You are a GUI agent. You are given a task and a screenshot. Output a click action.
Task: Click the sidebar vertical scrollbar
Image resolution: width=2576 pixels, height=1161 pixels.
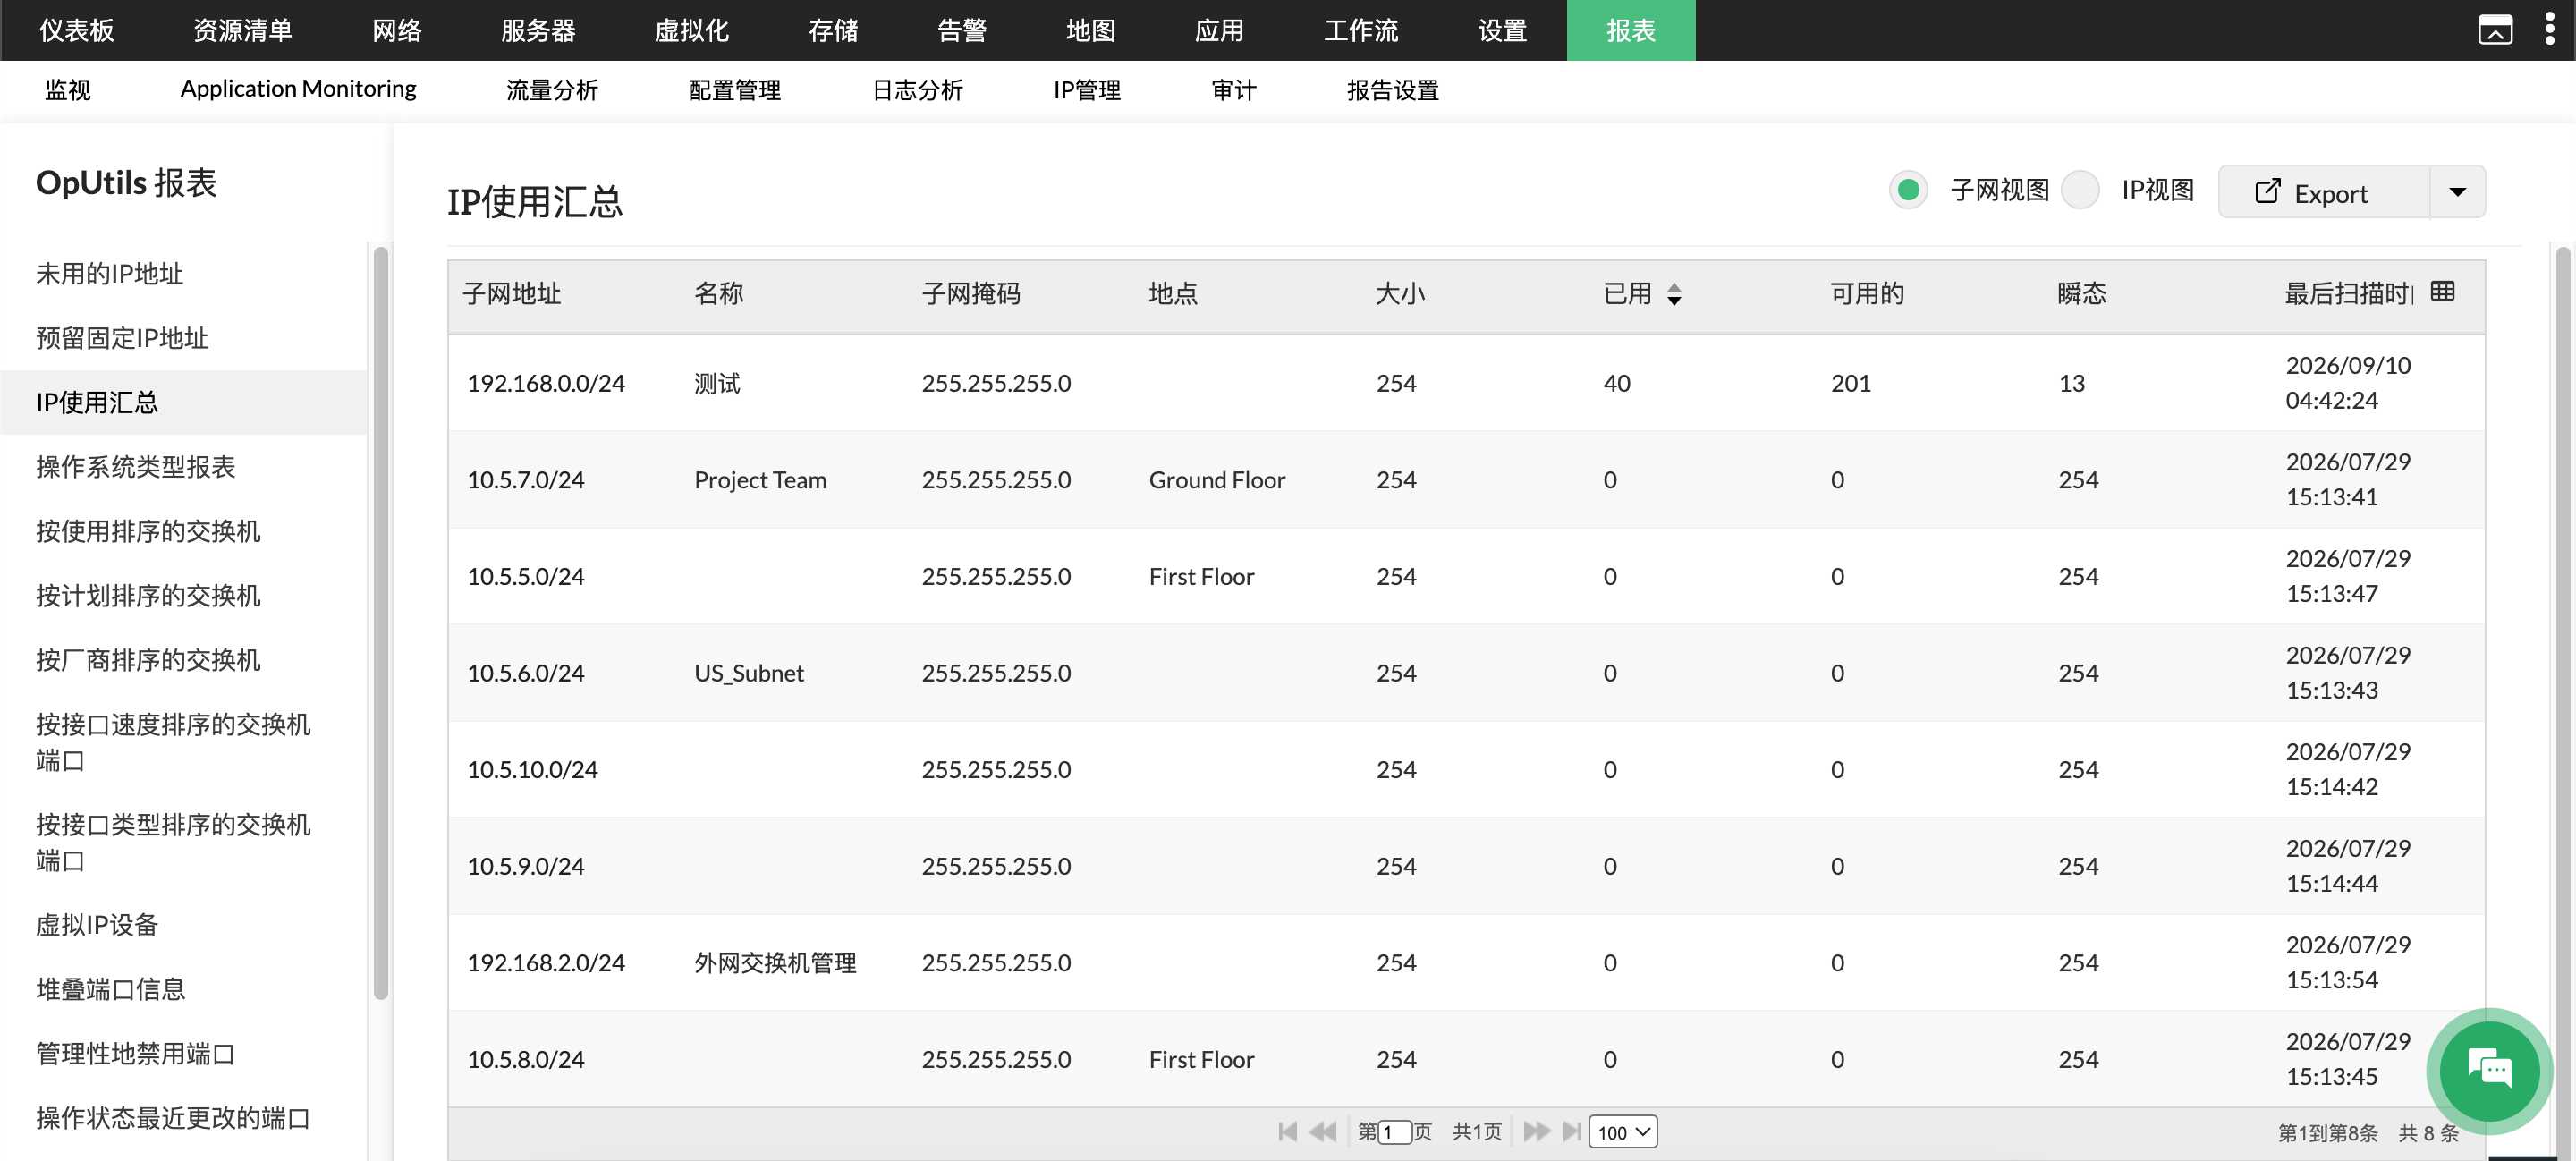(x=380, y=622)
